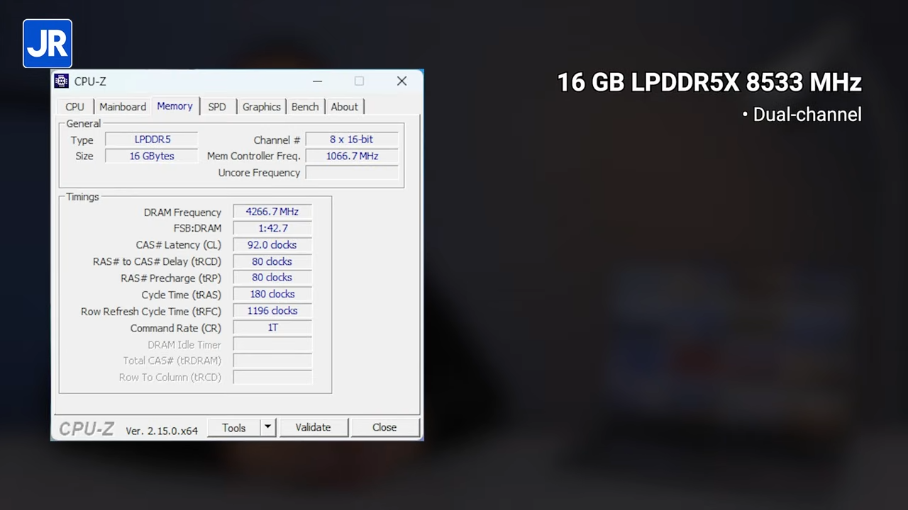Click the JR channel logo
This screenshot has height=510, width=908.
pos(47,43)
